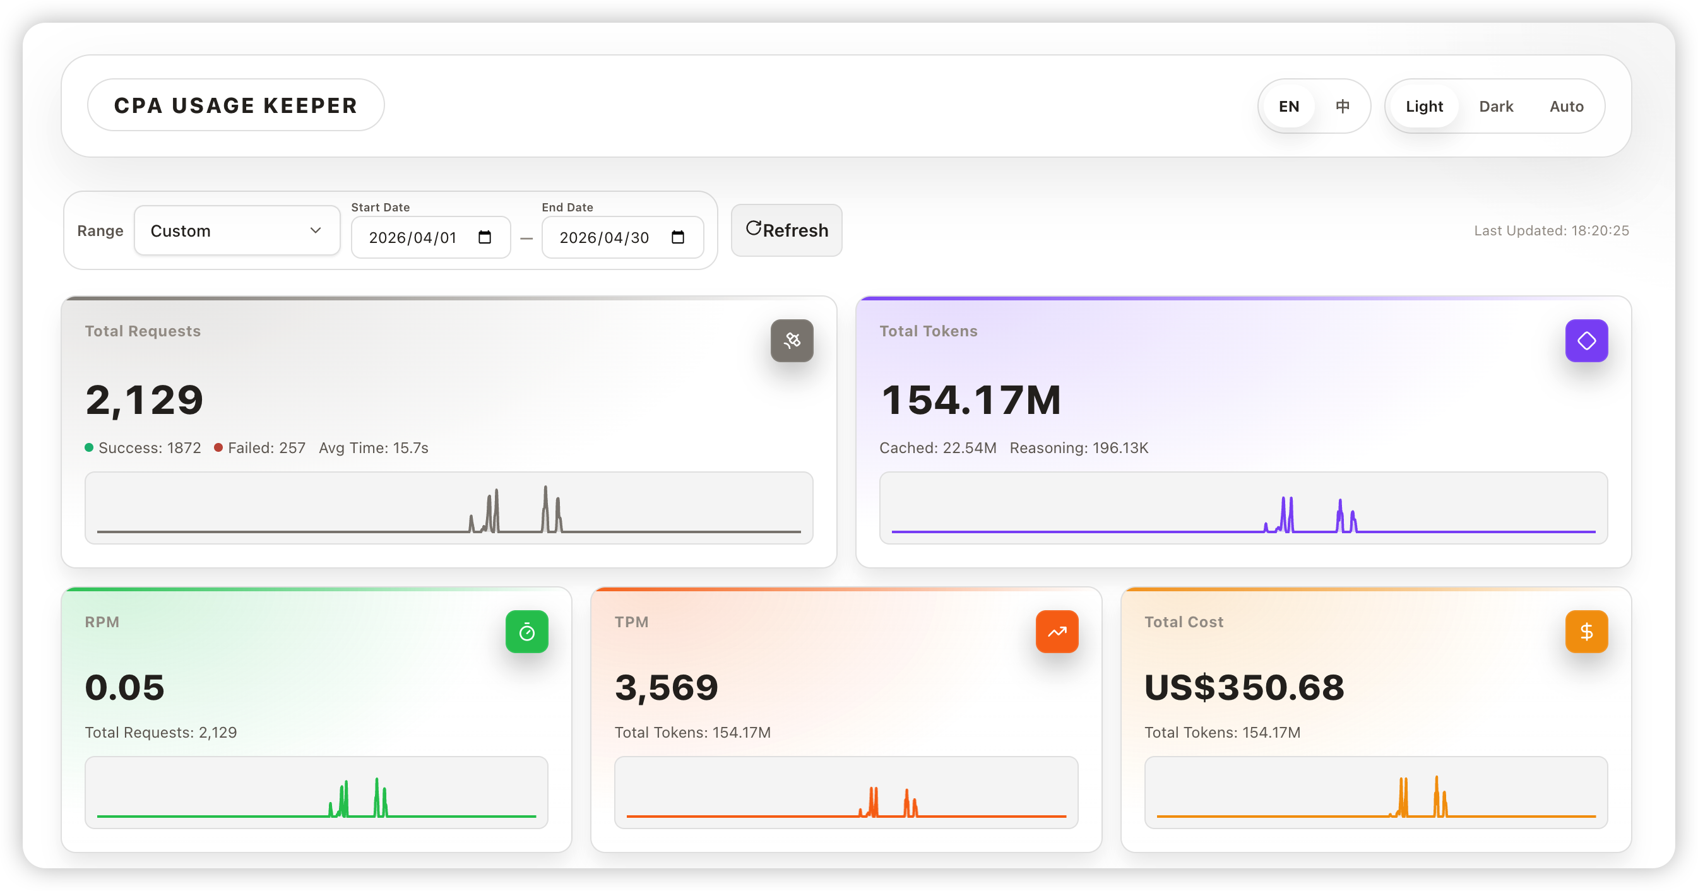This screenshot has width=1698, height=891.
Task: Click the green stopwatch RPM icon
Action: 526,632
